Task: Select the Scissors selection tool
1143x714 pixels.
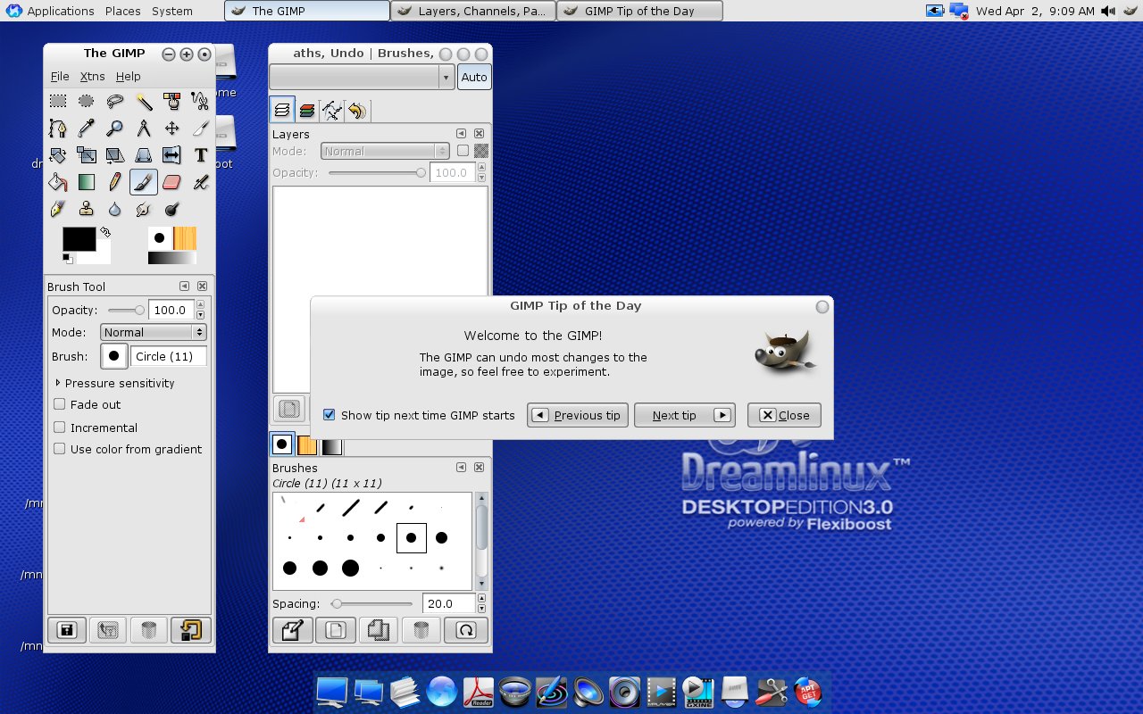Action: point(201,102)
